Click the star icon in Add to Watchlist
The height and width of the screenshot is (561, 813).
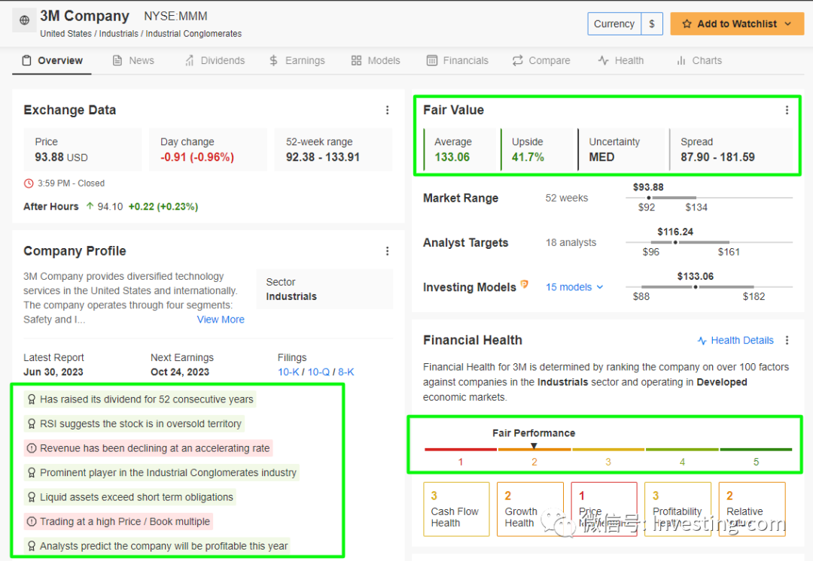[687, 24]
